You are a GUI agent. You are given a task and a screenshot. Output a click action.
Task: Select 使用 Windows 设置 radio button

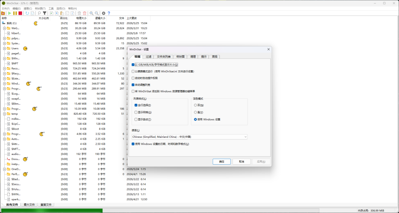(x=196, y=119)
